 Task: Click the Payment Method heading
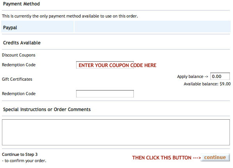[21, 4]
